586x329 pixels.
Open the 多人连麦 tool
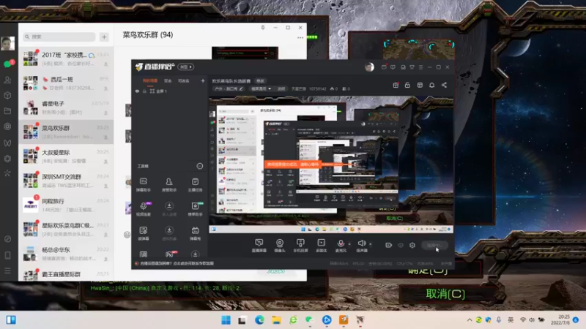pos(169,209)
